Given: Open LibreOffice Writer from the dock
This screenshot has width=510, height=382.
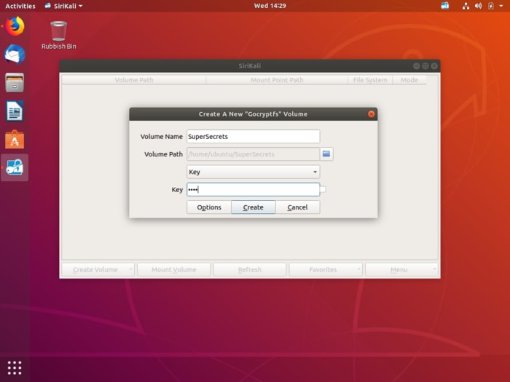Looking at the screenshot, I should (x=15, y=111).
